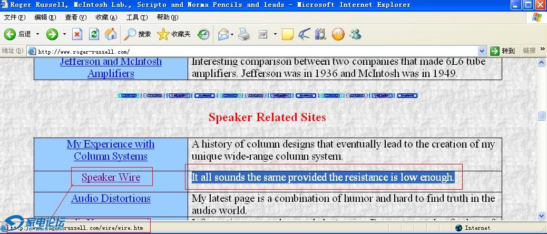
Task: Open the Speaker Wire link
Action: click(x=111, y=178)
